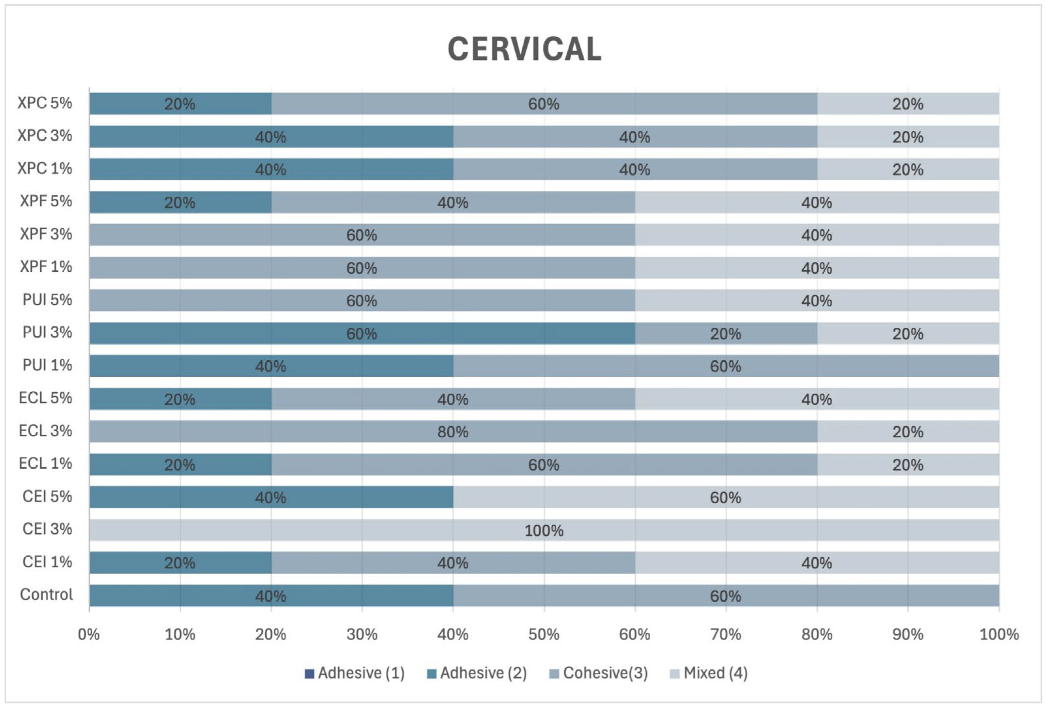
Task: Click the Mixed (4) legend color swatch
Action: tap(674, 673)
